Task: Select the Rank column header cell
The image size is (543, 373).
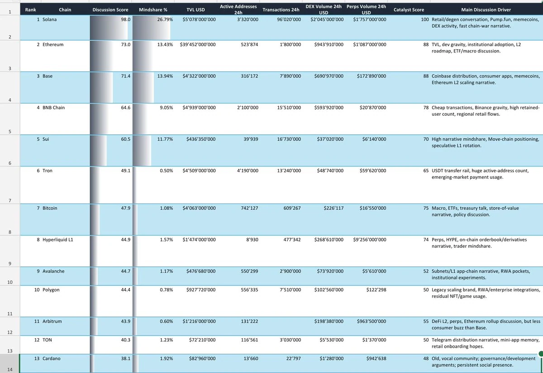Action: (31, 9)
